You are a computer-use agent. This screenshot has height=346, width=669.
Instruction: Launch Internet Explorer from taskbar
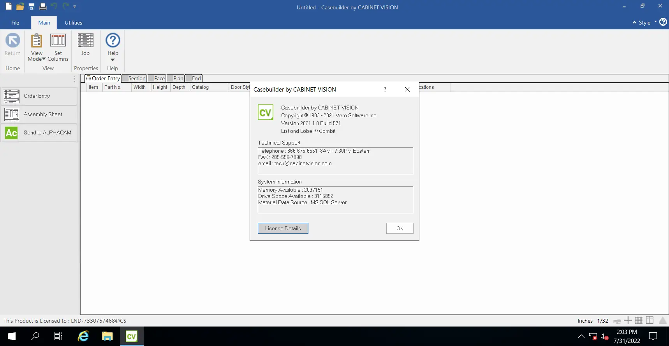click(x=83, y=336)
